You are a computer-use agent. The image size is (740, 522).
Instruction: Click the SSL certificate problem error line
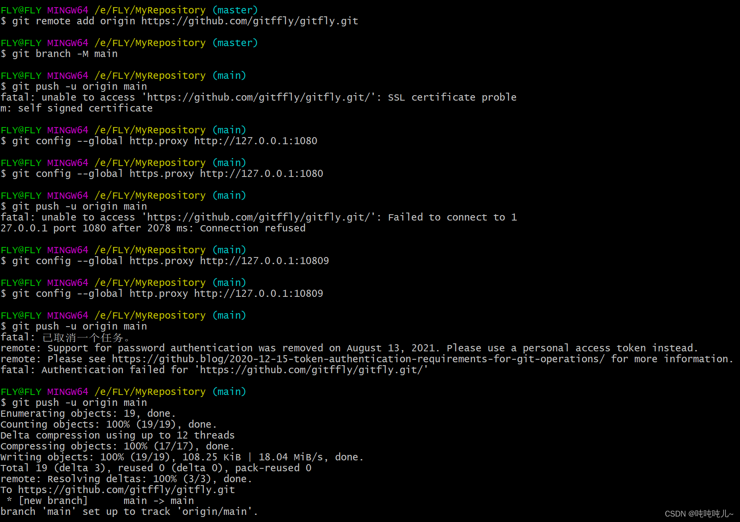(258, 97)
